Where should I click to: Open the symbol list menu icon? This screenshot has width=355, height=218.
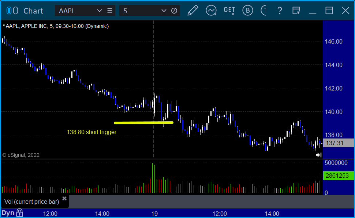pos(110,11)
